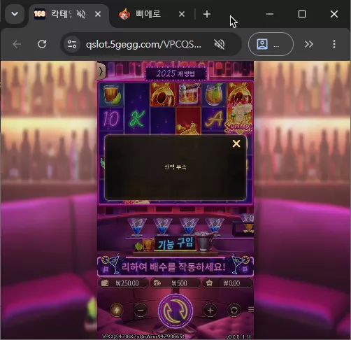The width and height of the screenshot is (351, 340).
Task: Reload the current page
Action: [42, 44]
